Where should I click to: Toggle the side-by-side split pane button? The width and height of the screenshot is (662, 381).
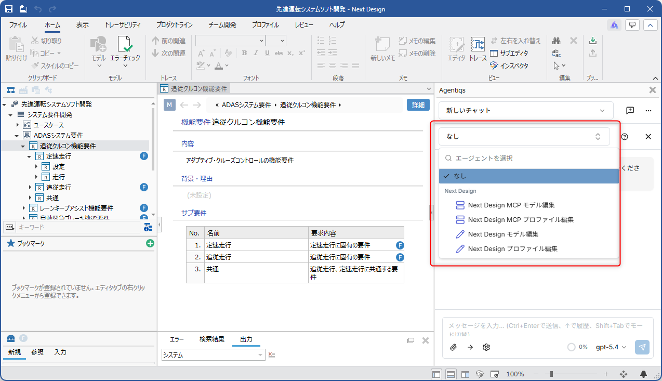click(466, 374)
